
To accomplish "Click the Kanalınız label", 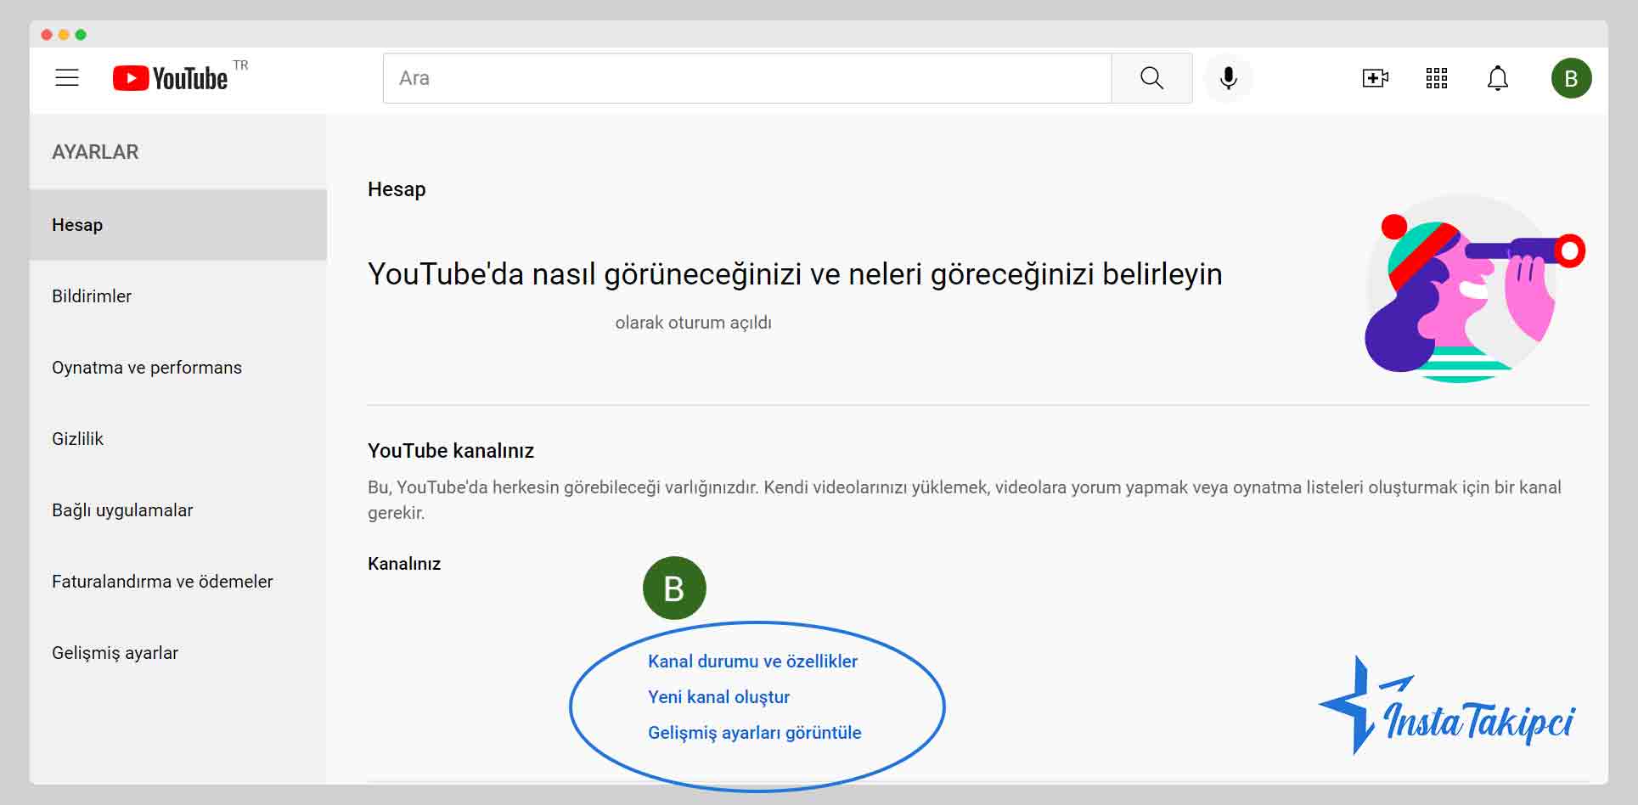I will point(404,564).
